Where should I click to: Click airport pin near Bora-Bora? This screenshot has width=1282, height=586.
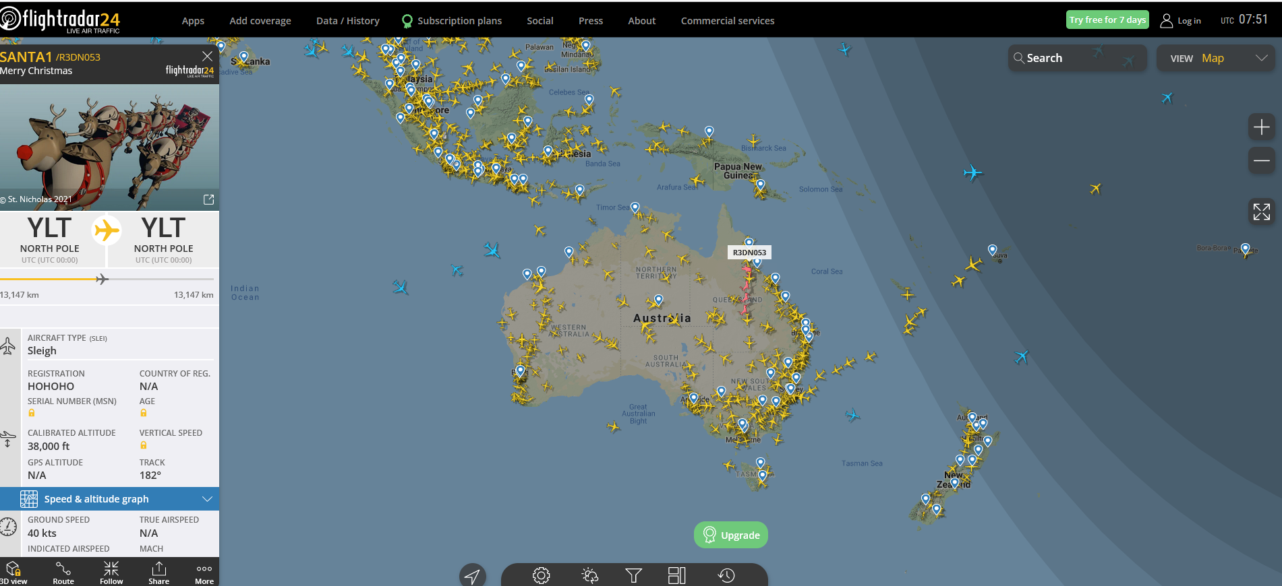[1245, 249]
